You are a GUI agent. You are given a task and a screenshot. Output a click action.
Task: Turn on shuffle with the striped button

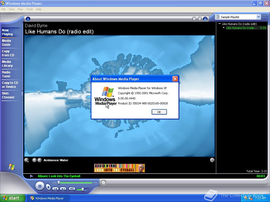click(194, 19)
